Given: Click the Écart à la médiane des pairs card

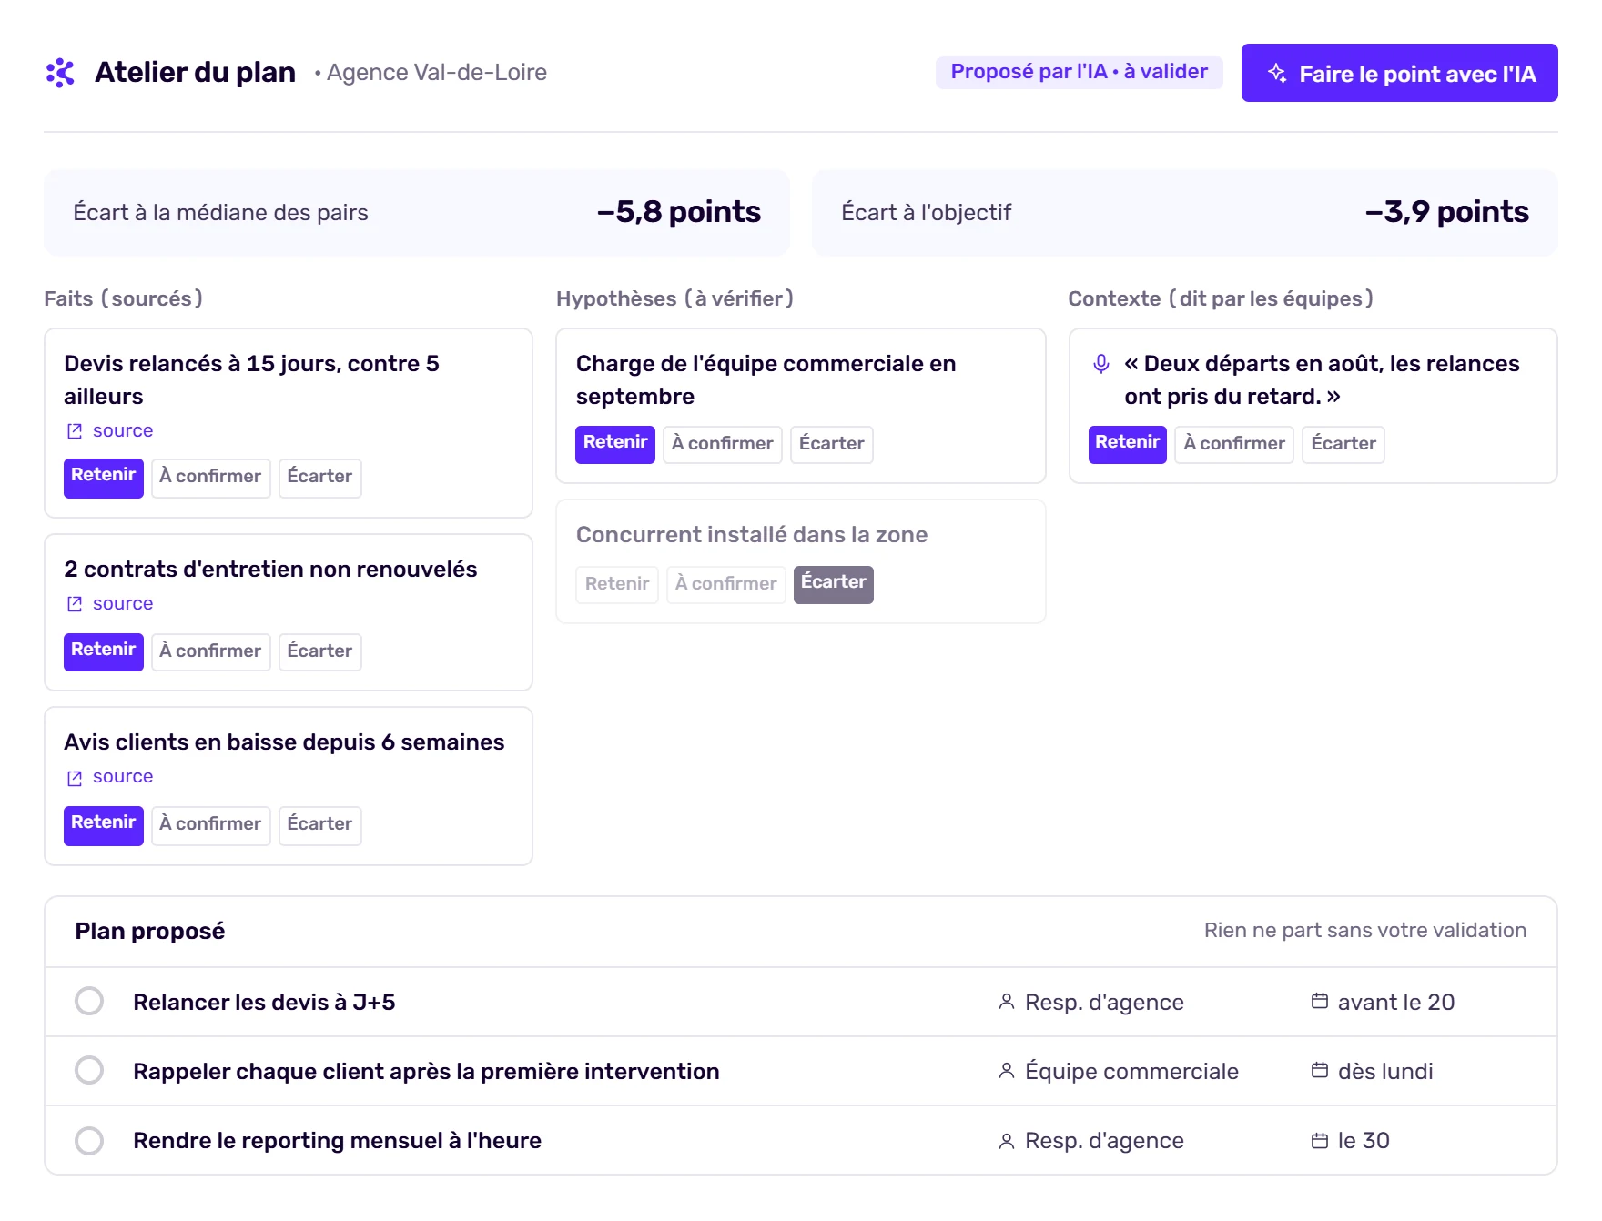Looking at the screenshot, I should click(x=417, y=213).
